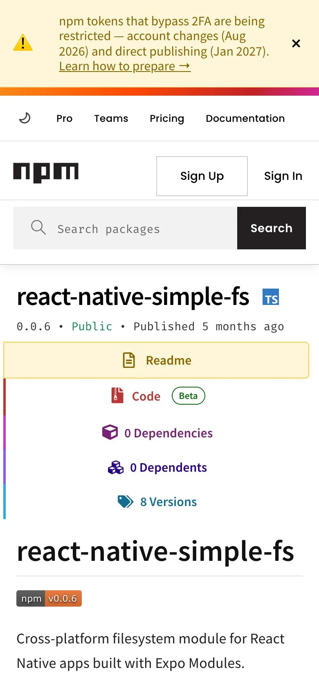The width and height of the screenshot is (319, 690).
Task: Go to the Pricing page
Action: click(x=167, y=119)
